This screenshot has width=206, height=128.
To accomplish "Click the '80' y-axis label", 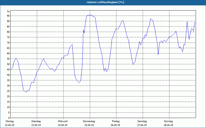I will click(8, 32).
